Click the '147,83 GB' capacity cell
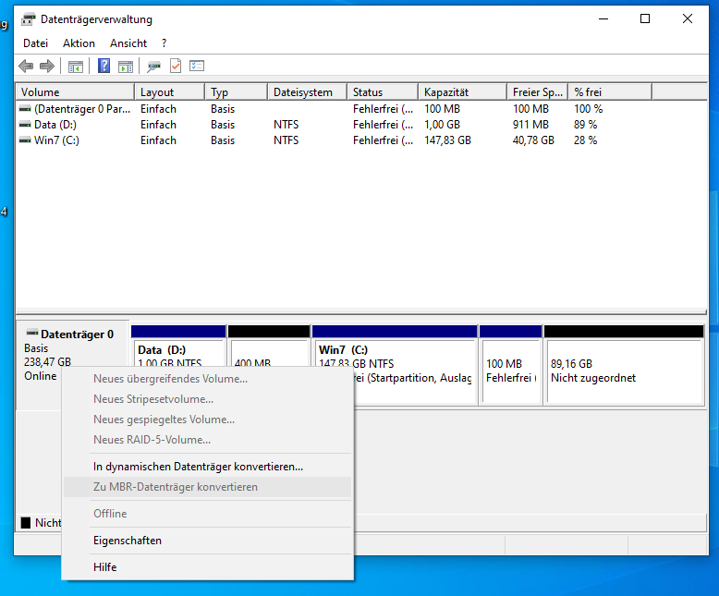 [x=447, y=140]
